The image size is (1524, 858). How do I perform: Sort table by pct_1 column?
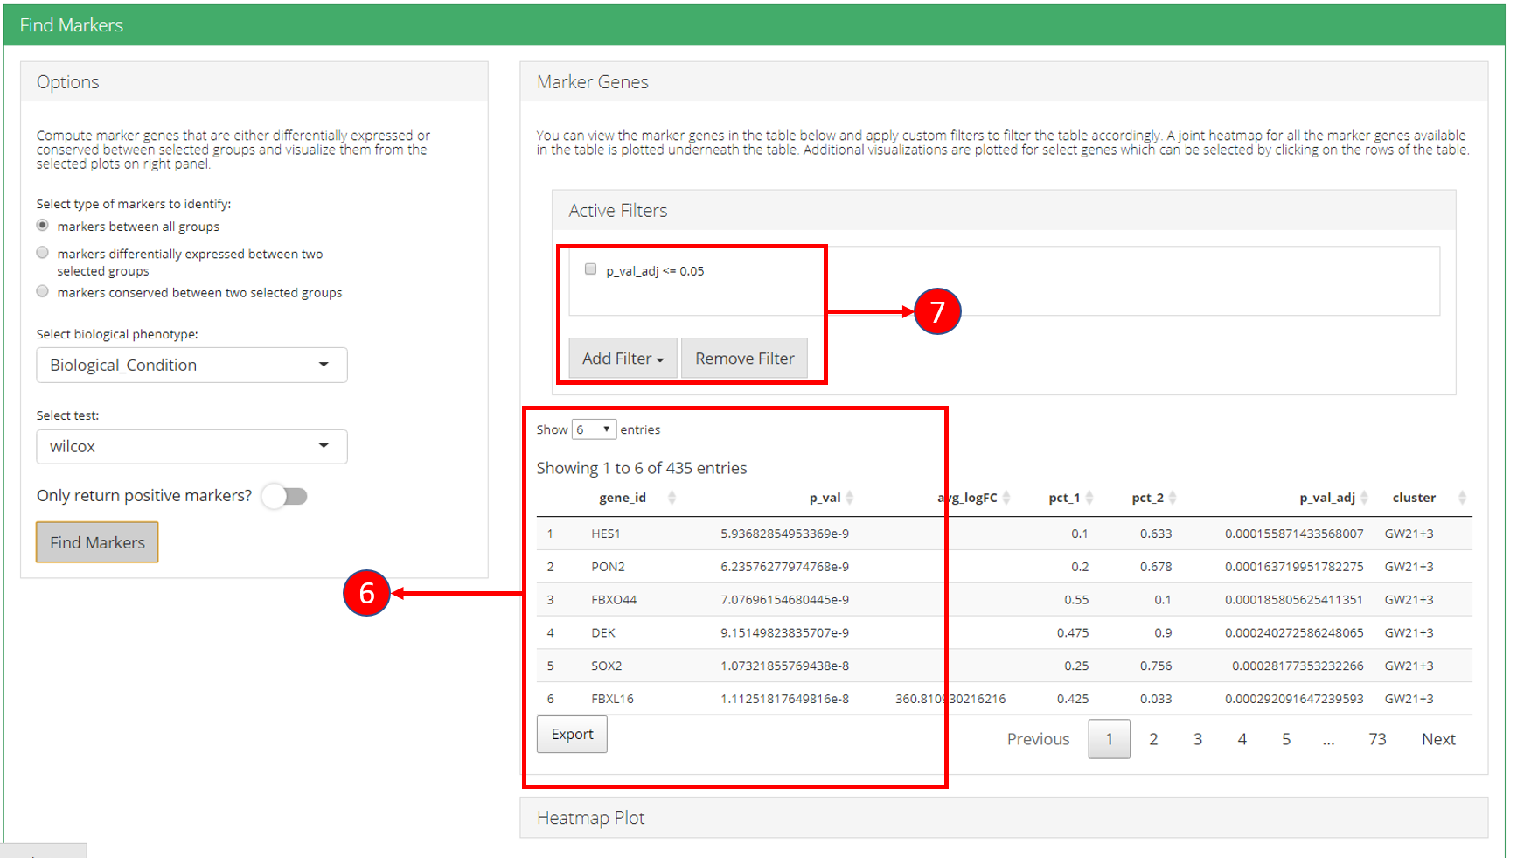point(1089,498)
